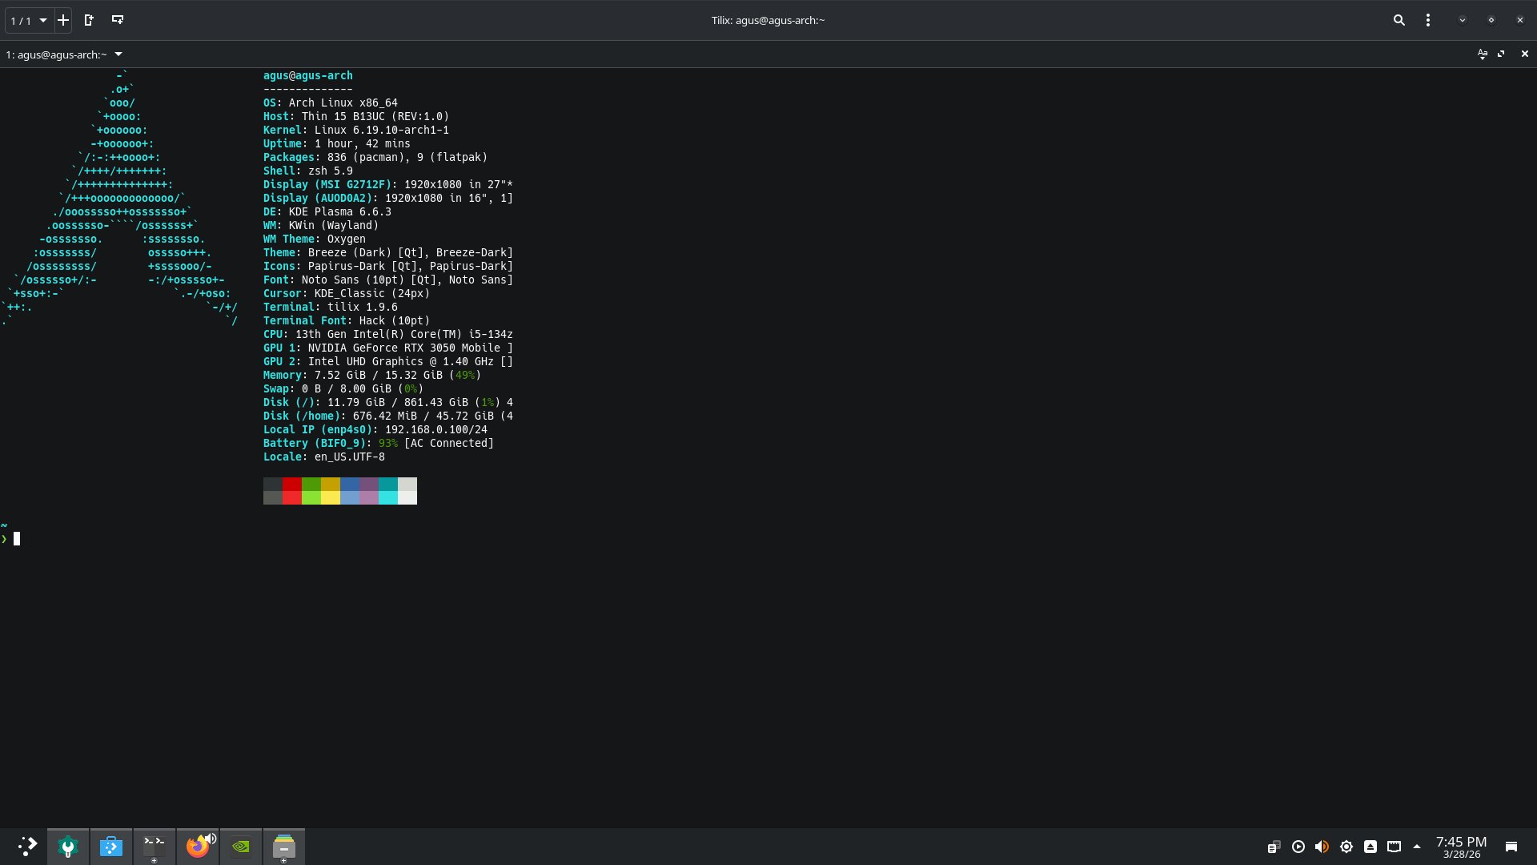1537x865 pixels.
Task: Add terminal down split icon
Action: 118,20
